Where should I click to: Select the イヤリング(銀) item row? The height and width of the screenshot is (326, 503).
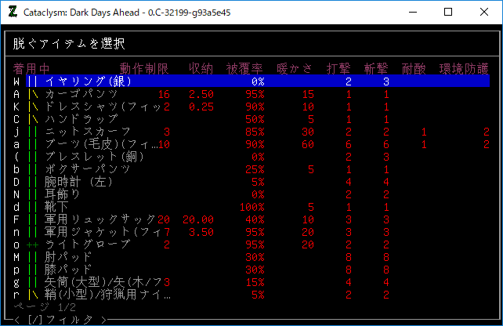coord(88,81)
